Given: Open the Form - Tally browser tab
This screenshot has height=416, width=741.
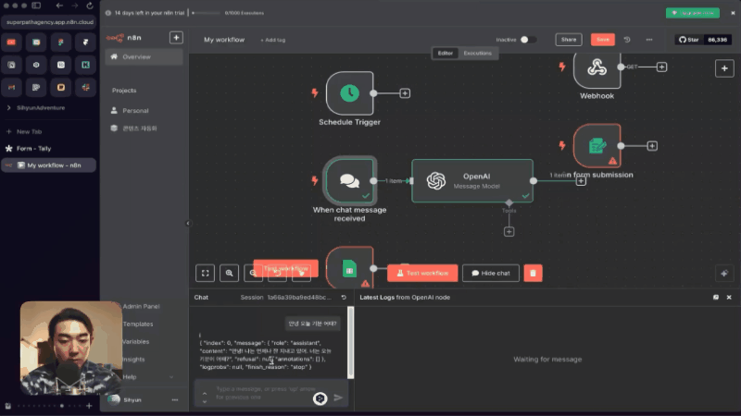Looking at the screenshot, I should 49,149.
